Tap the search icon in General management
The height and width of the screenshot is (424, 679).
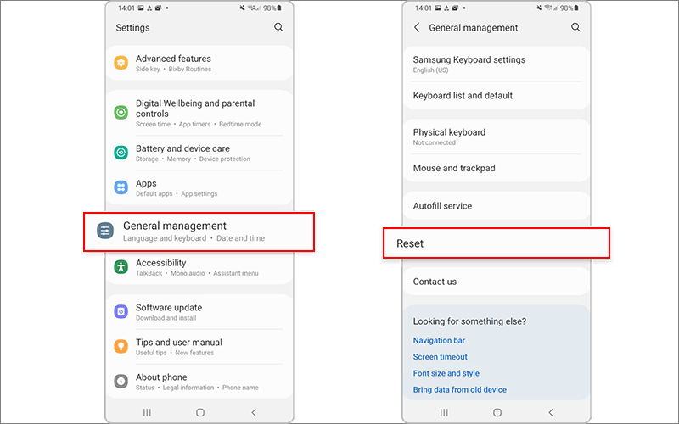click(x=575, y=27)
